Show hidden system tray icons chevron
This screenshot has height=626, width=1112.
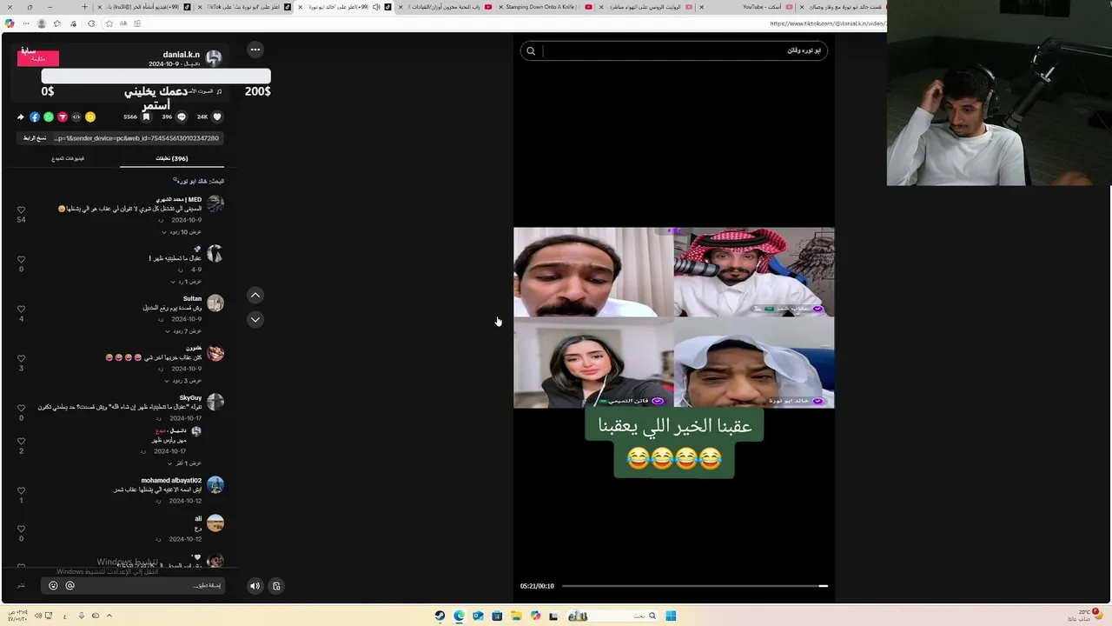109,616
